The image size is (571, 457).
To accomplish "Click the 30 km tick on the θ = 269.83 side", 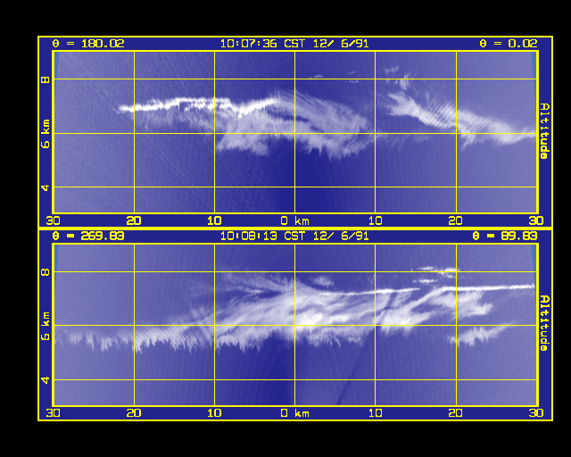I will [x=54, y=413].
